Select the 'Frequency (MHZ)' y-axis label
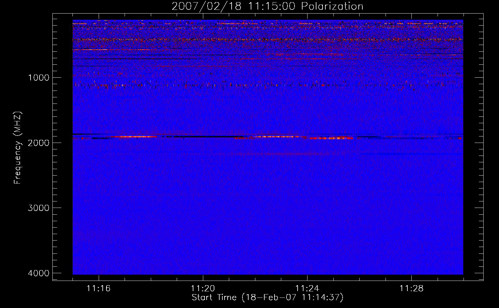499x308 pixels. [18, 148]
